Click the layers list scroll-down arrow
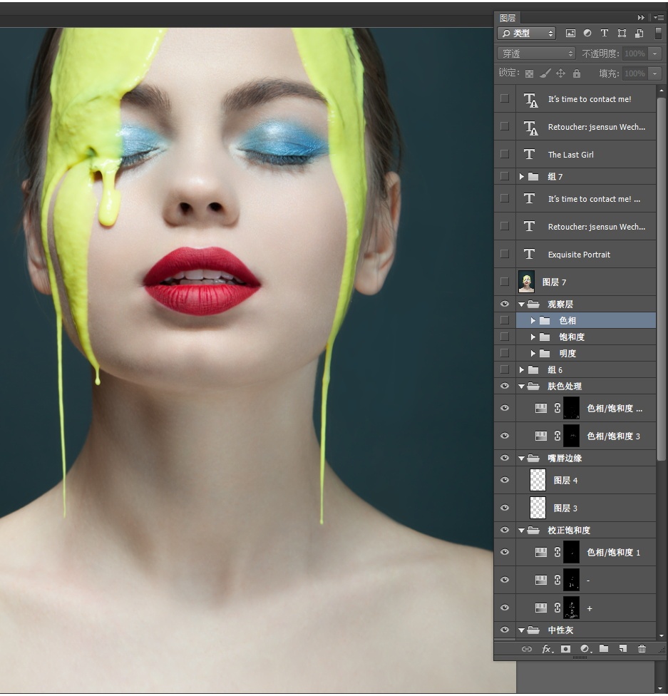668x696 pixels. (662, 635)
